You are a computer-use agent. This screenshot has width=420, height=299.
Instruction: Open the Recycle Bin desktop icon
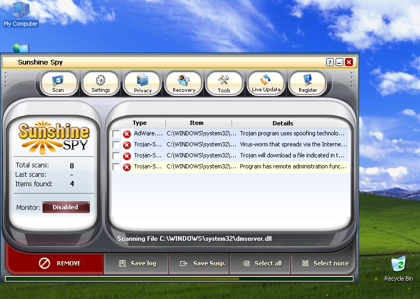pyautogui.click(x=398, y=269)
